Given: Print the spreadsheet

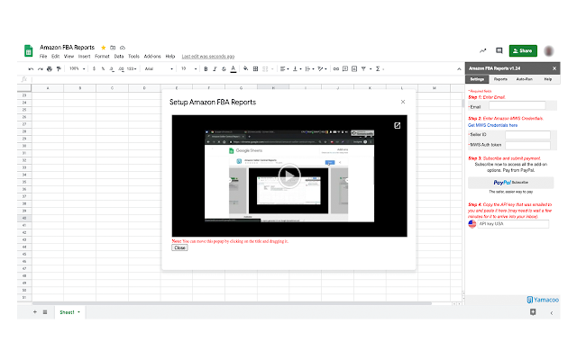Looking at the screenshot, I should tap(50, 68).
